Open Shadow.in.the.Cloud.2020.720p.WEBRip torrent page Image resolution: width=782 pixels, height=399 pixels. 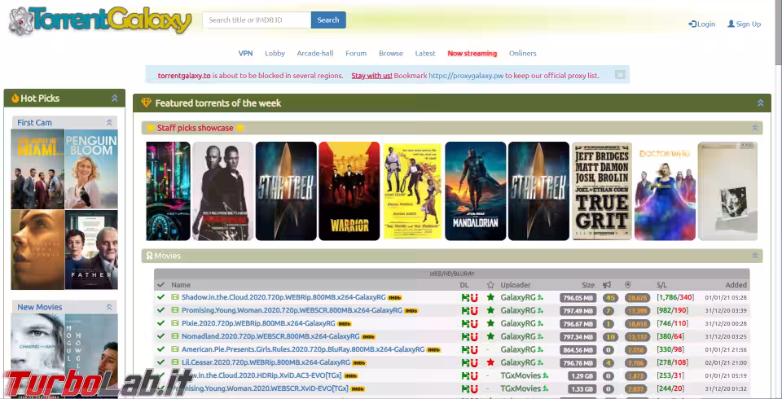(x=283, y=297)
